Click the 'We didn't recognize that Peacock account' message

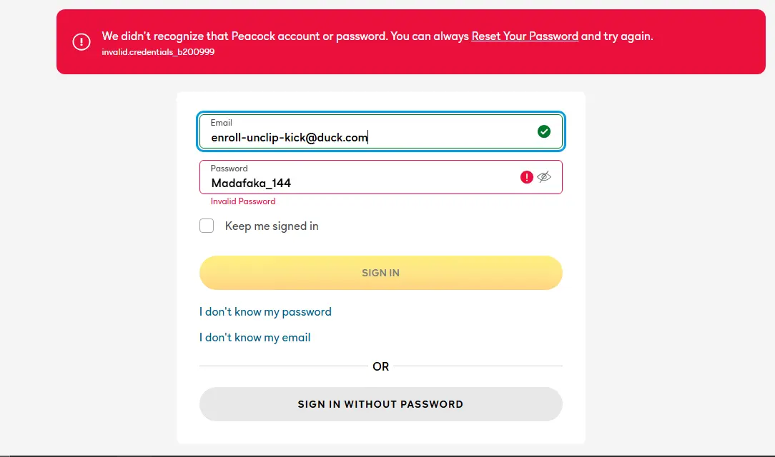[377, 36]
